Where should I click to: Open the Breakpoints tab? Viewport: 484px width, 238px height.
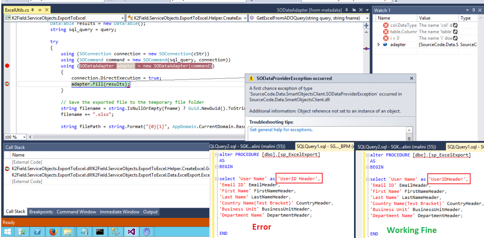[x=41, y=212]
